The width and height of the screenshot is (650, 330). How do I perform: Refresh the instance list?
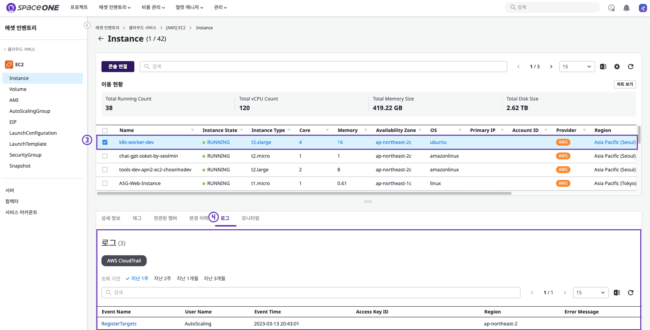point(631,67)
